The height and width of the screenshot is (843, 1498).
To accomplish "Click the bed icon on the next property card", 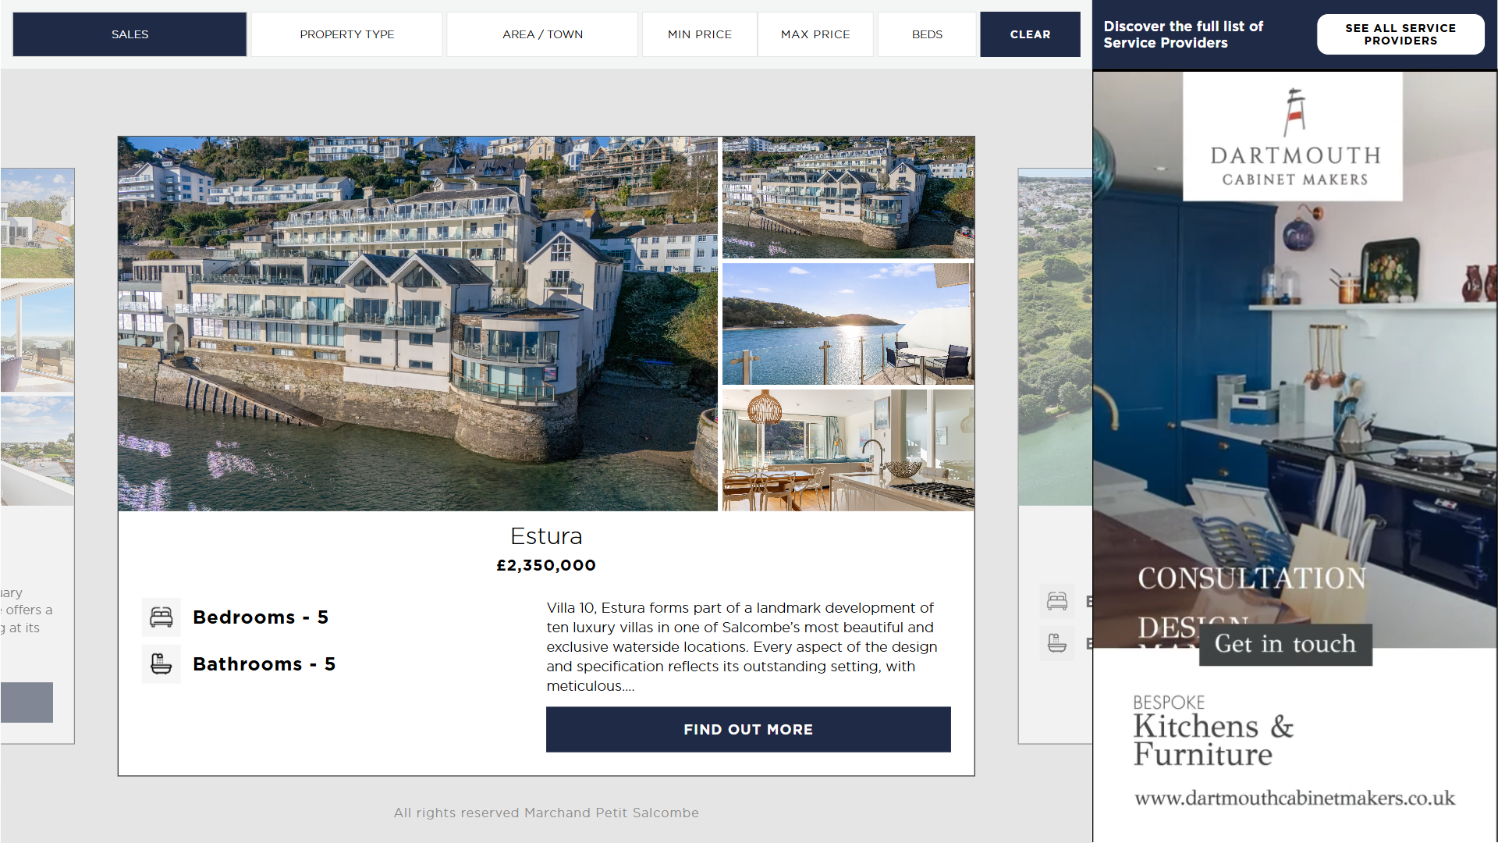I will tap(1057, 601).
